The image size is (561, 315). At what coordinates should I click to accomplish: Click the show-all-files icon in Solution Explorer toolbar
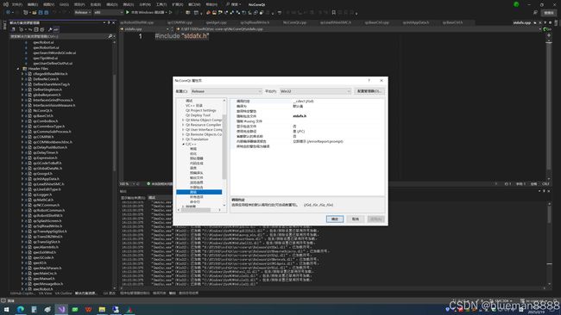point(42,29)
